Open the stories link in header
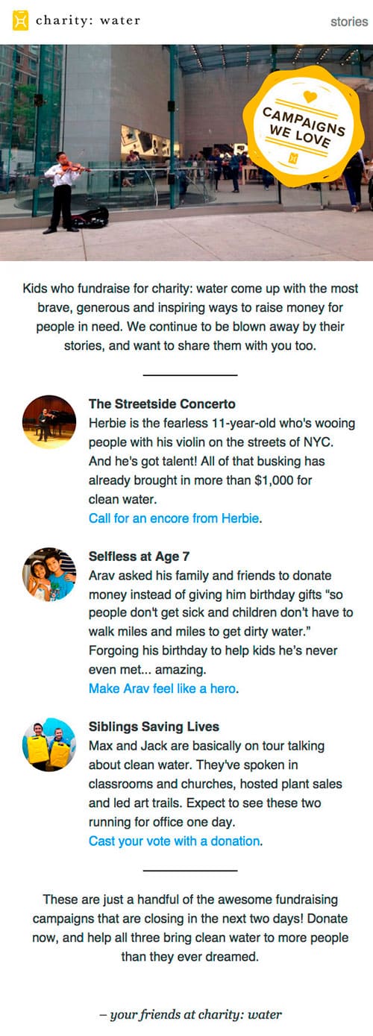 pos(349,22)
